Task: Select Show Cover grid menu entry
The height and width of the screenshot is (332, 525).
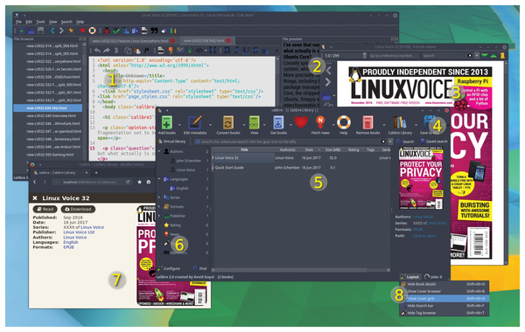Action: (x=444, y=299)
